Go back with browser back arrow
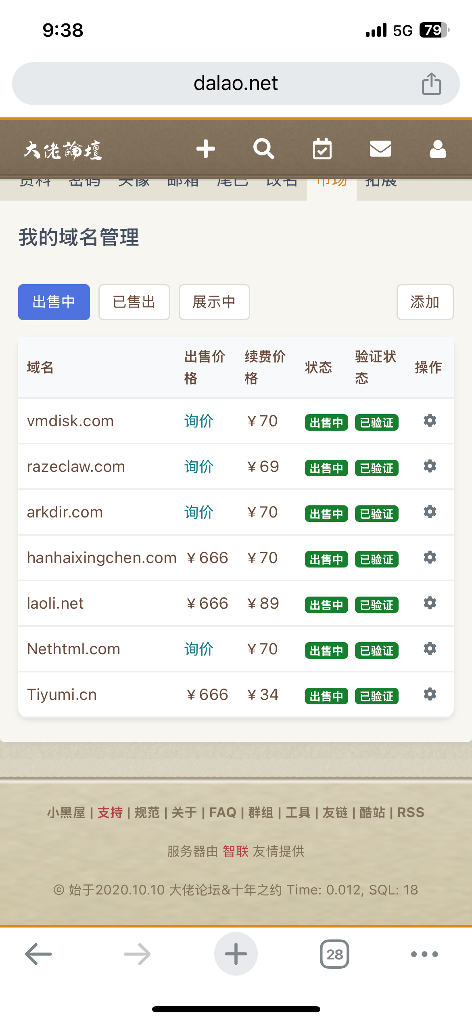The width and height of the screenshot is (472, 1022). pyautogui.click(x=38, y=954)
